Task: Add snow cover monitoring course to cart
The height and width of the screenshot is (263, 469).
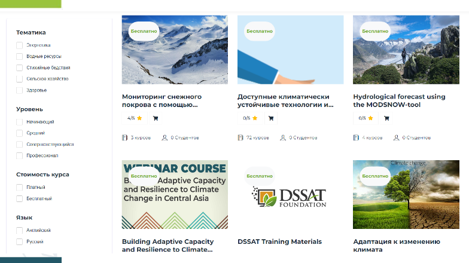Action: [156, 118]
